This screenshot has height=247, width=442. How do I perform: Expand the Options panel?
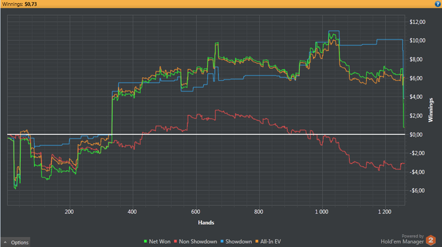[16, 242]
